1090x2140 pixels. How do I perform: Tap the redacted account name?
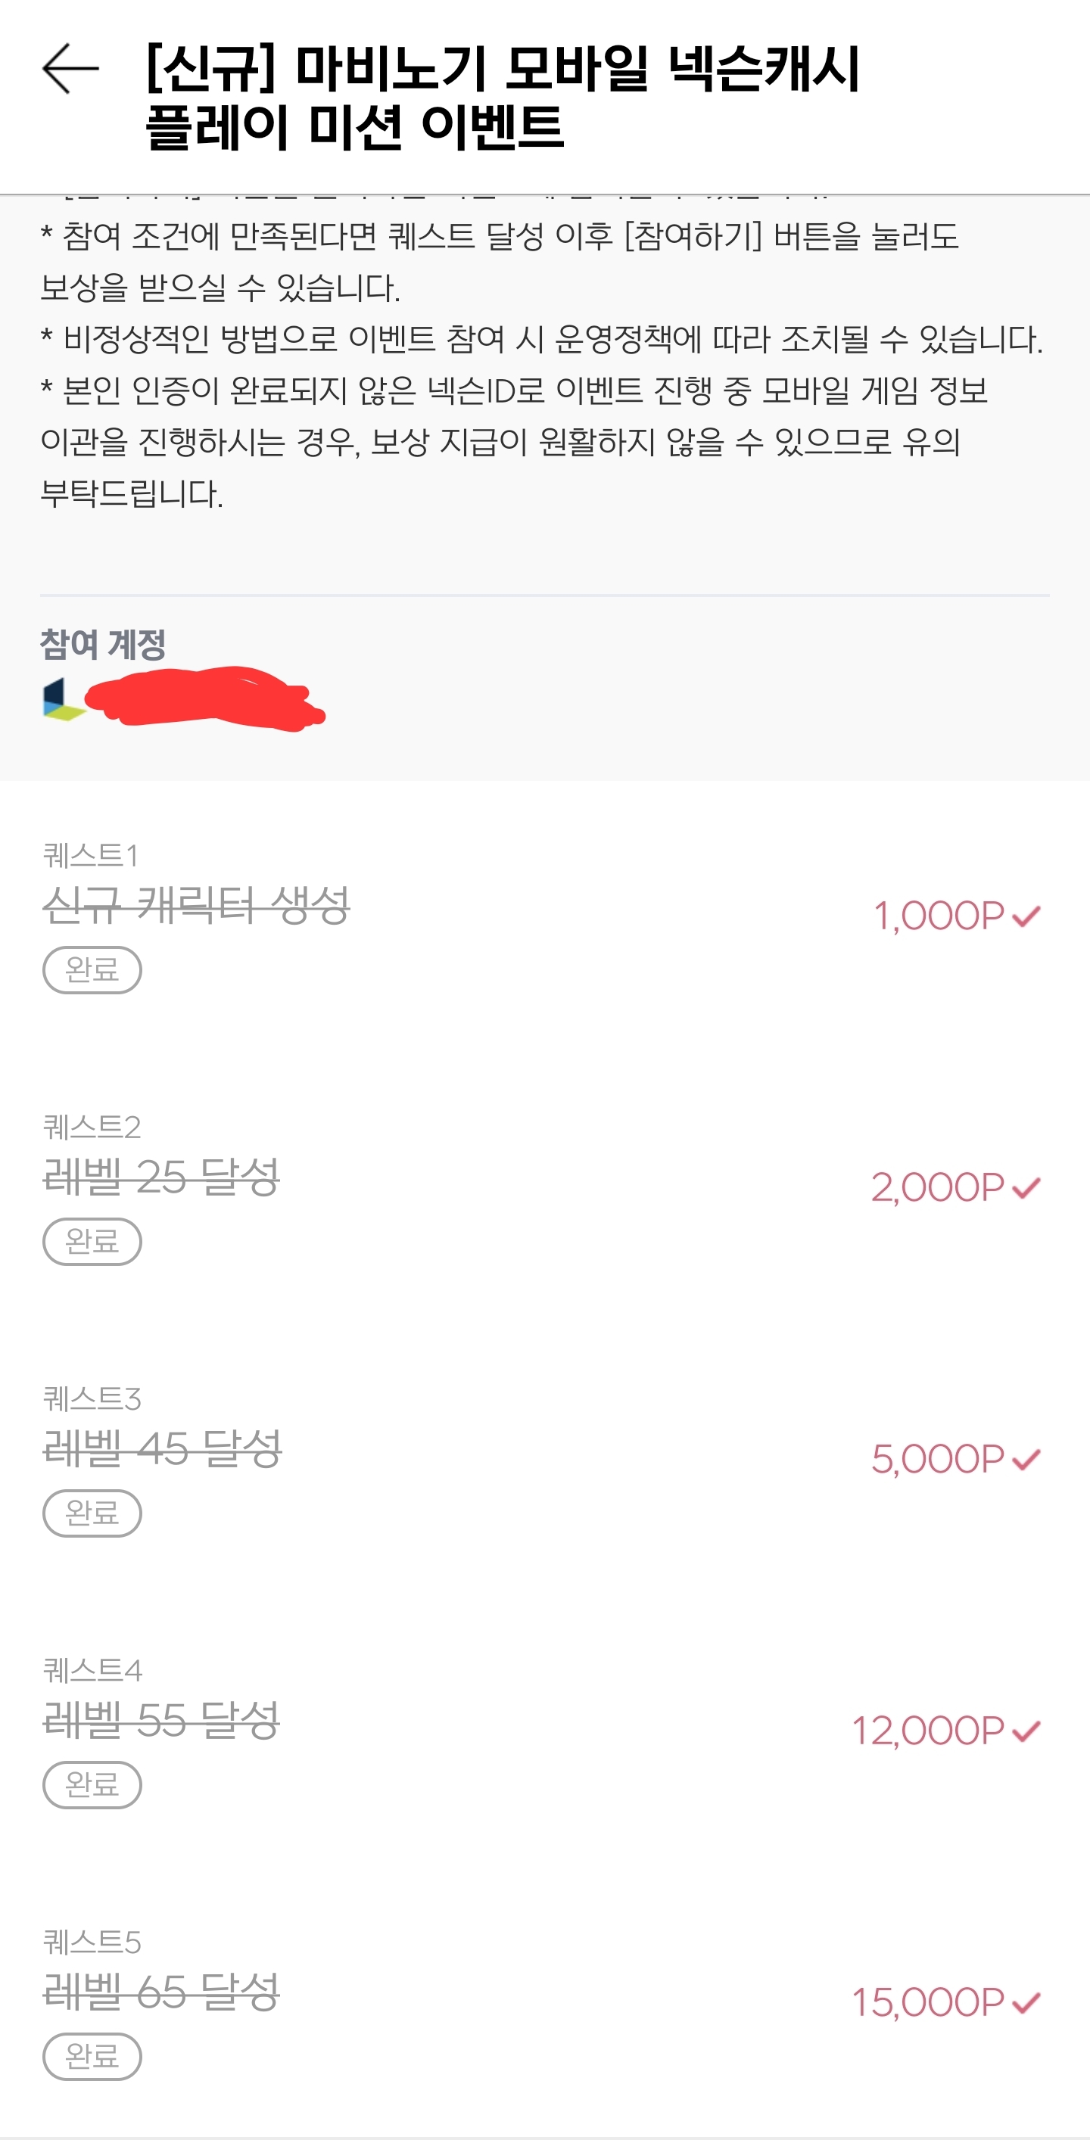click(204, 698)
